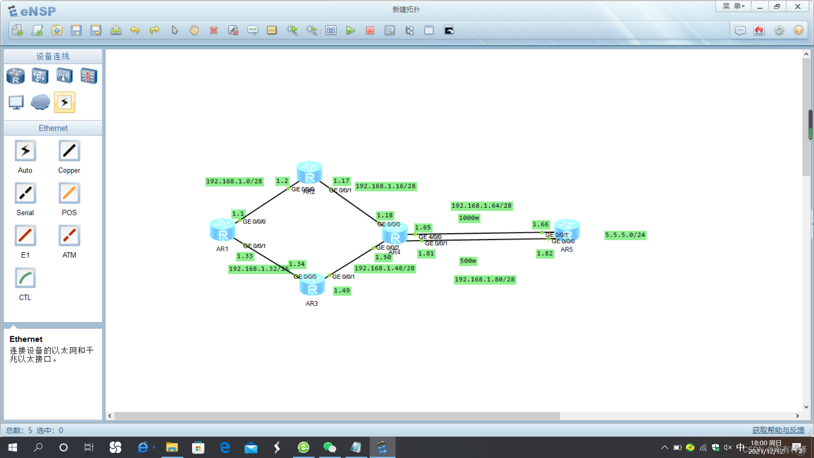Open the settings gear icon
The width and height of the screenshot is (814, 458).
tap(779, 30)
